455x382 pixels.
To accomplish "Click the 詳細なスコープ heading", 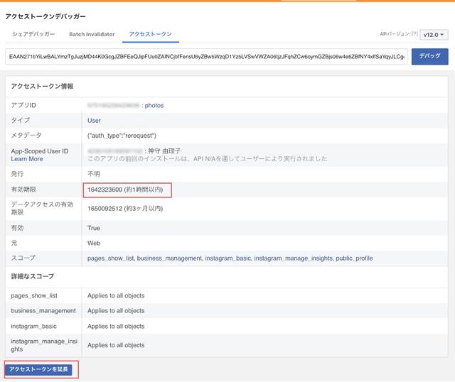I will pos(33,276).
